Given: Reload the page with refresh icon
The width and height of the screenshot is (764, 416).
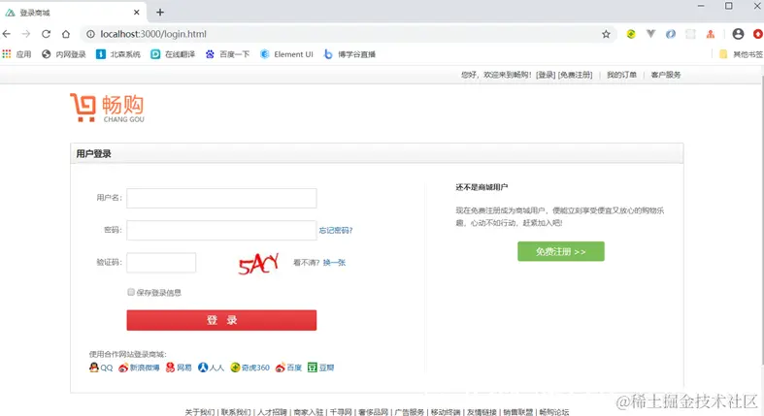Looking at the screenshot, I should 47,34.
